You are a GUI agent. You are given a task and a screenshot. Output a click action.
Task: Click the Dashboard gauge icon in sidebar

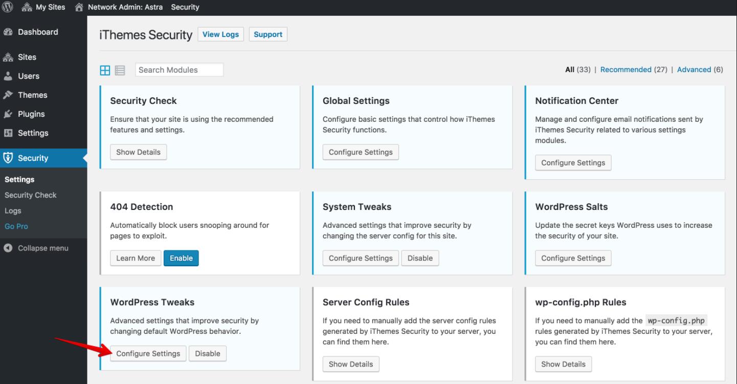8,32
